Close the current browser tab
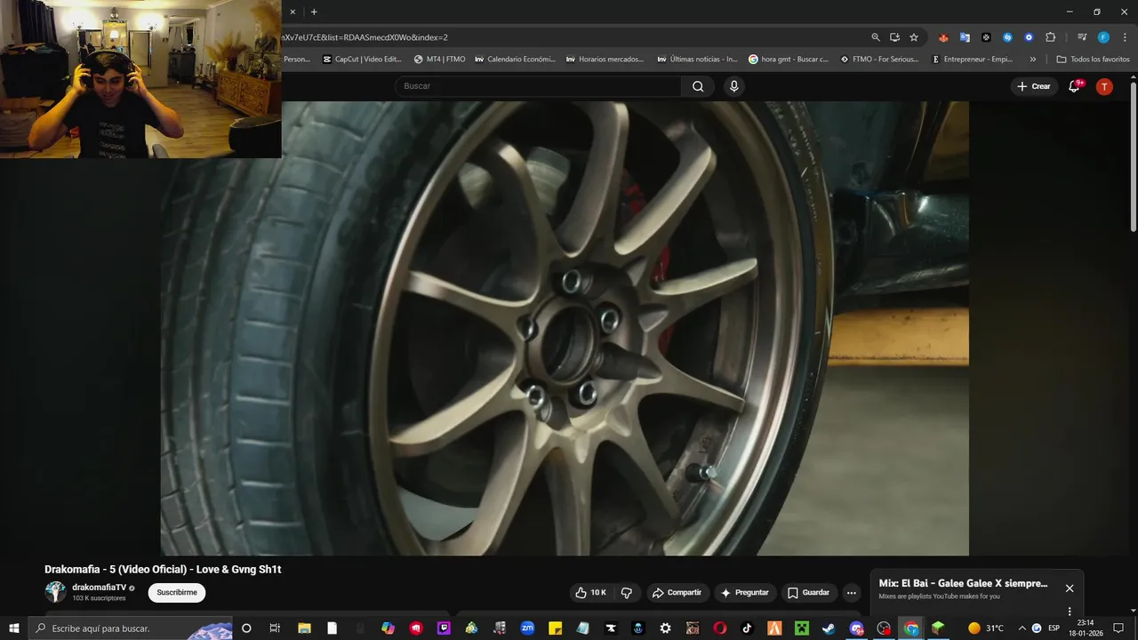1138x640 pixels. (x=293, y=12)
